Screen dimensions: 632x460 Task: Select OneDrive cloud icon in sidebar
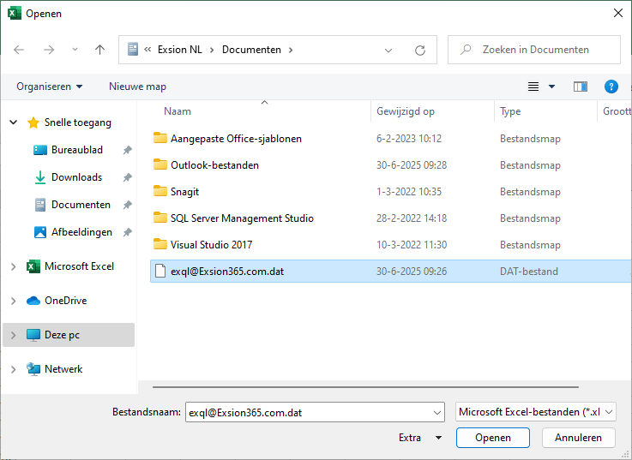click(x=33, y=301)
